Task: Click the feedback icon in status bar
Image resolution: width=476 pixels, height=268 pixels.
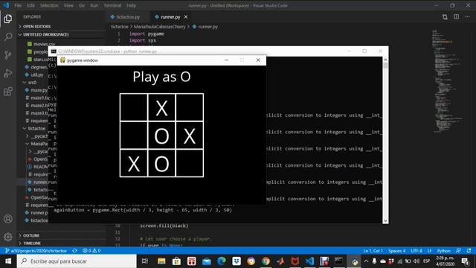Action: [x=458, y=251]
